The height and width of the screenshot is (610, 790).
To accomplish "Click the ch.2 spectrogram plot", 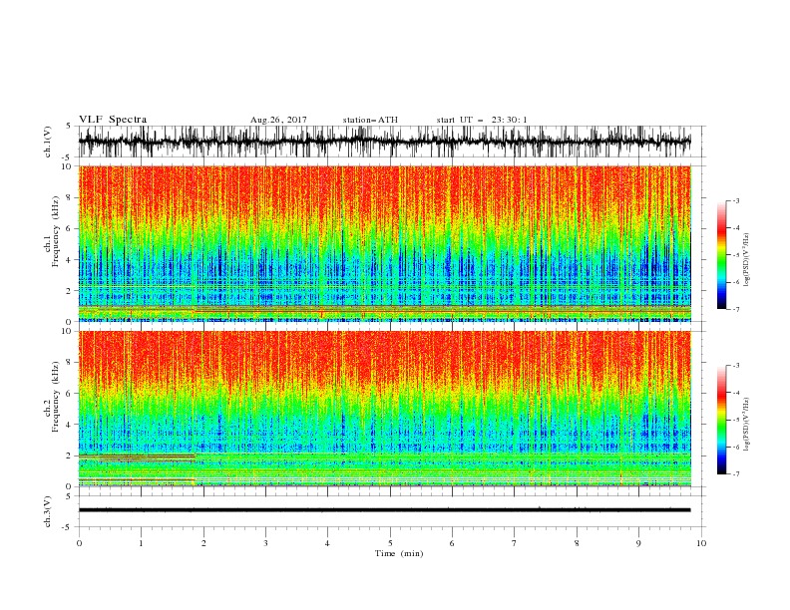I will click(384, 409).
